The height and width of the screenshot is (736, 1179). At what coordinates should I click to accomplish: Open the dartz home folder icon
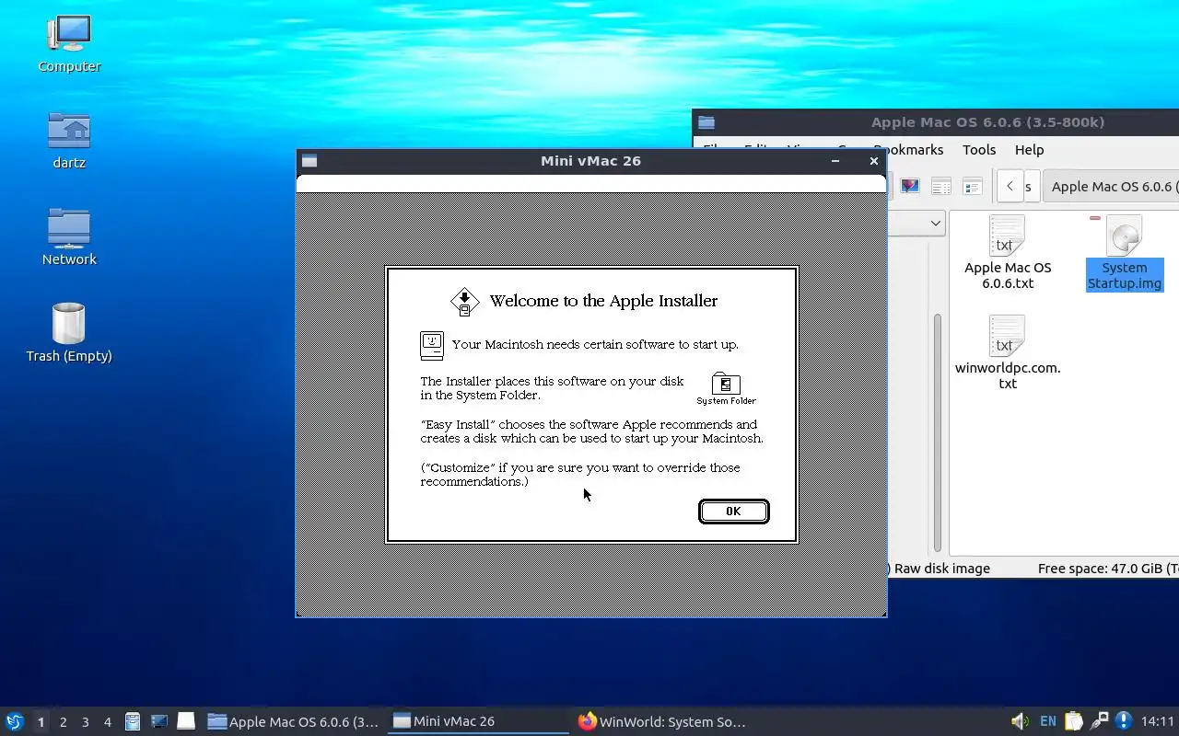[69, 140]
